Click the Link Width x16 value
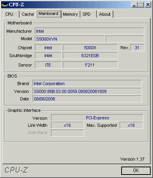 pos(67,125)
